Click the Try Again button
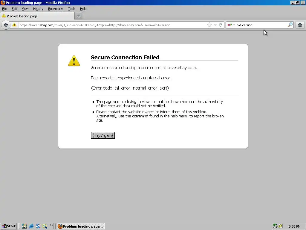The image size is (306, 230). tap(103, 135)
